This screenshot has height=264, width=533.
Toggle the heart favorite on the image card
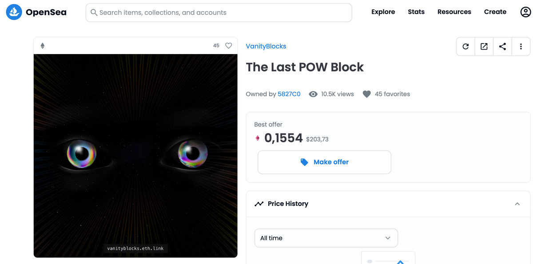pos(229,46)
